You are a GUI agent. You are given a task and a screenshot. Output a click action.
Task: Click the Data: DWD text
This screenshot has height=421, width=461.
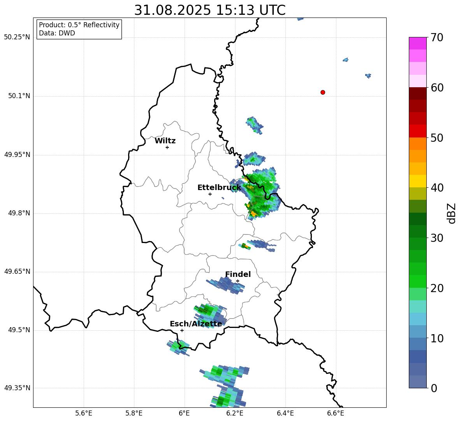pos(57,33)
